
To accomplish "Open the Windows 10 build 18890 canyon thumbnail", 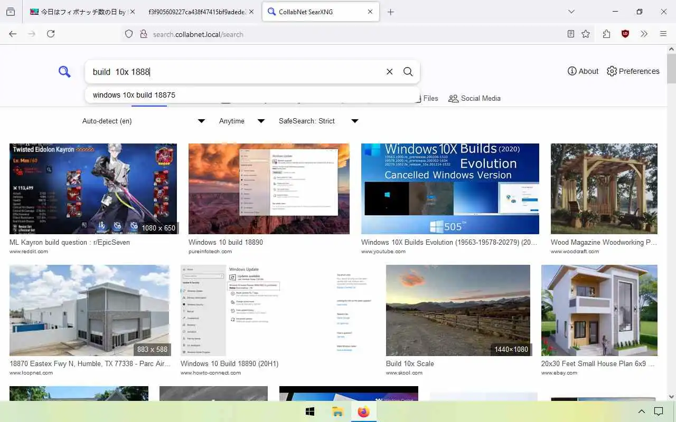I will click(269, 189).
